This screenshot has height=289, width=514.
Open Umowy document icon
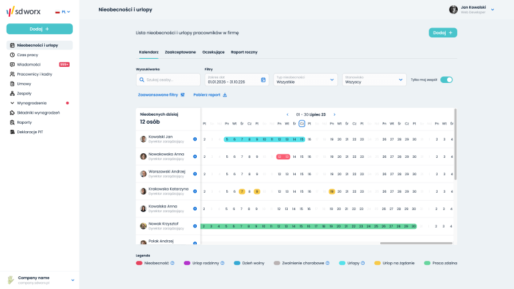click(12, 84)
